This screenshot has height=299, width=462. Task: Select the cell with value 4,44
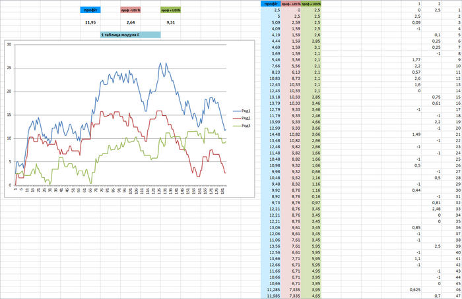point(271,41)
